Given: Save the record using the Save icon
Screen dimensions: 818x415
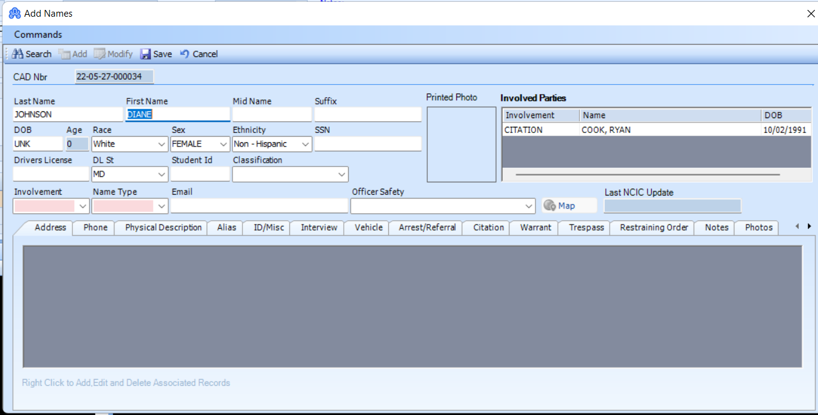Looking at the screenshot, I should coord(145,54).
